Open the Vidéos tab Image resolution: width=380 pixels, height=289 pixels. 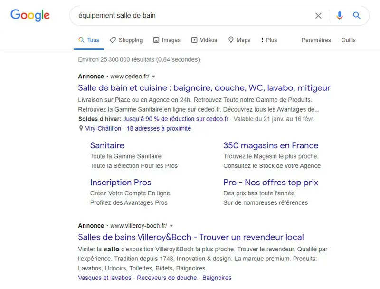tap(204, 40)
